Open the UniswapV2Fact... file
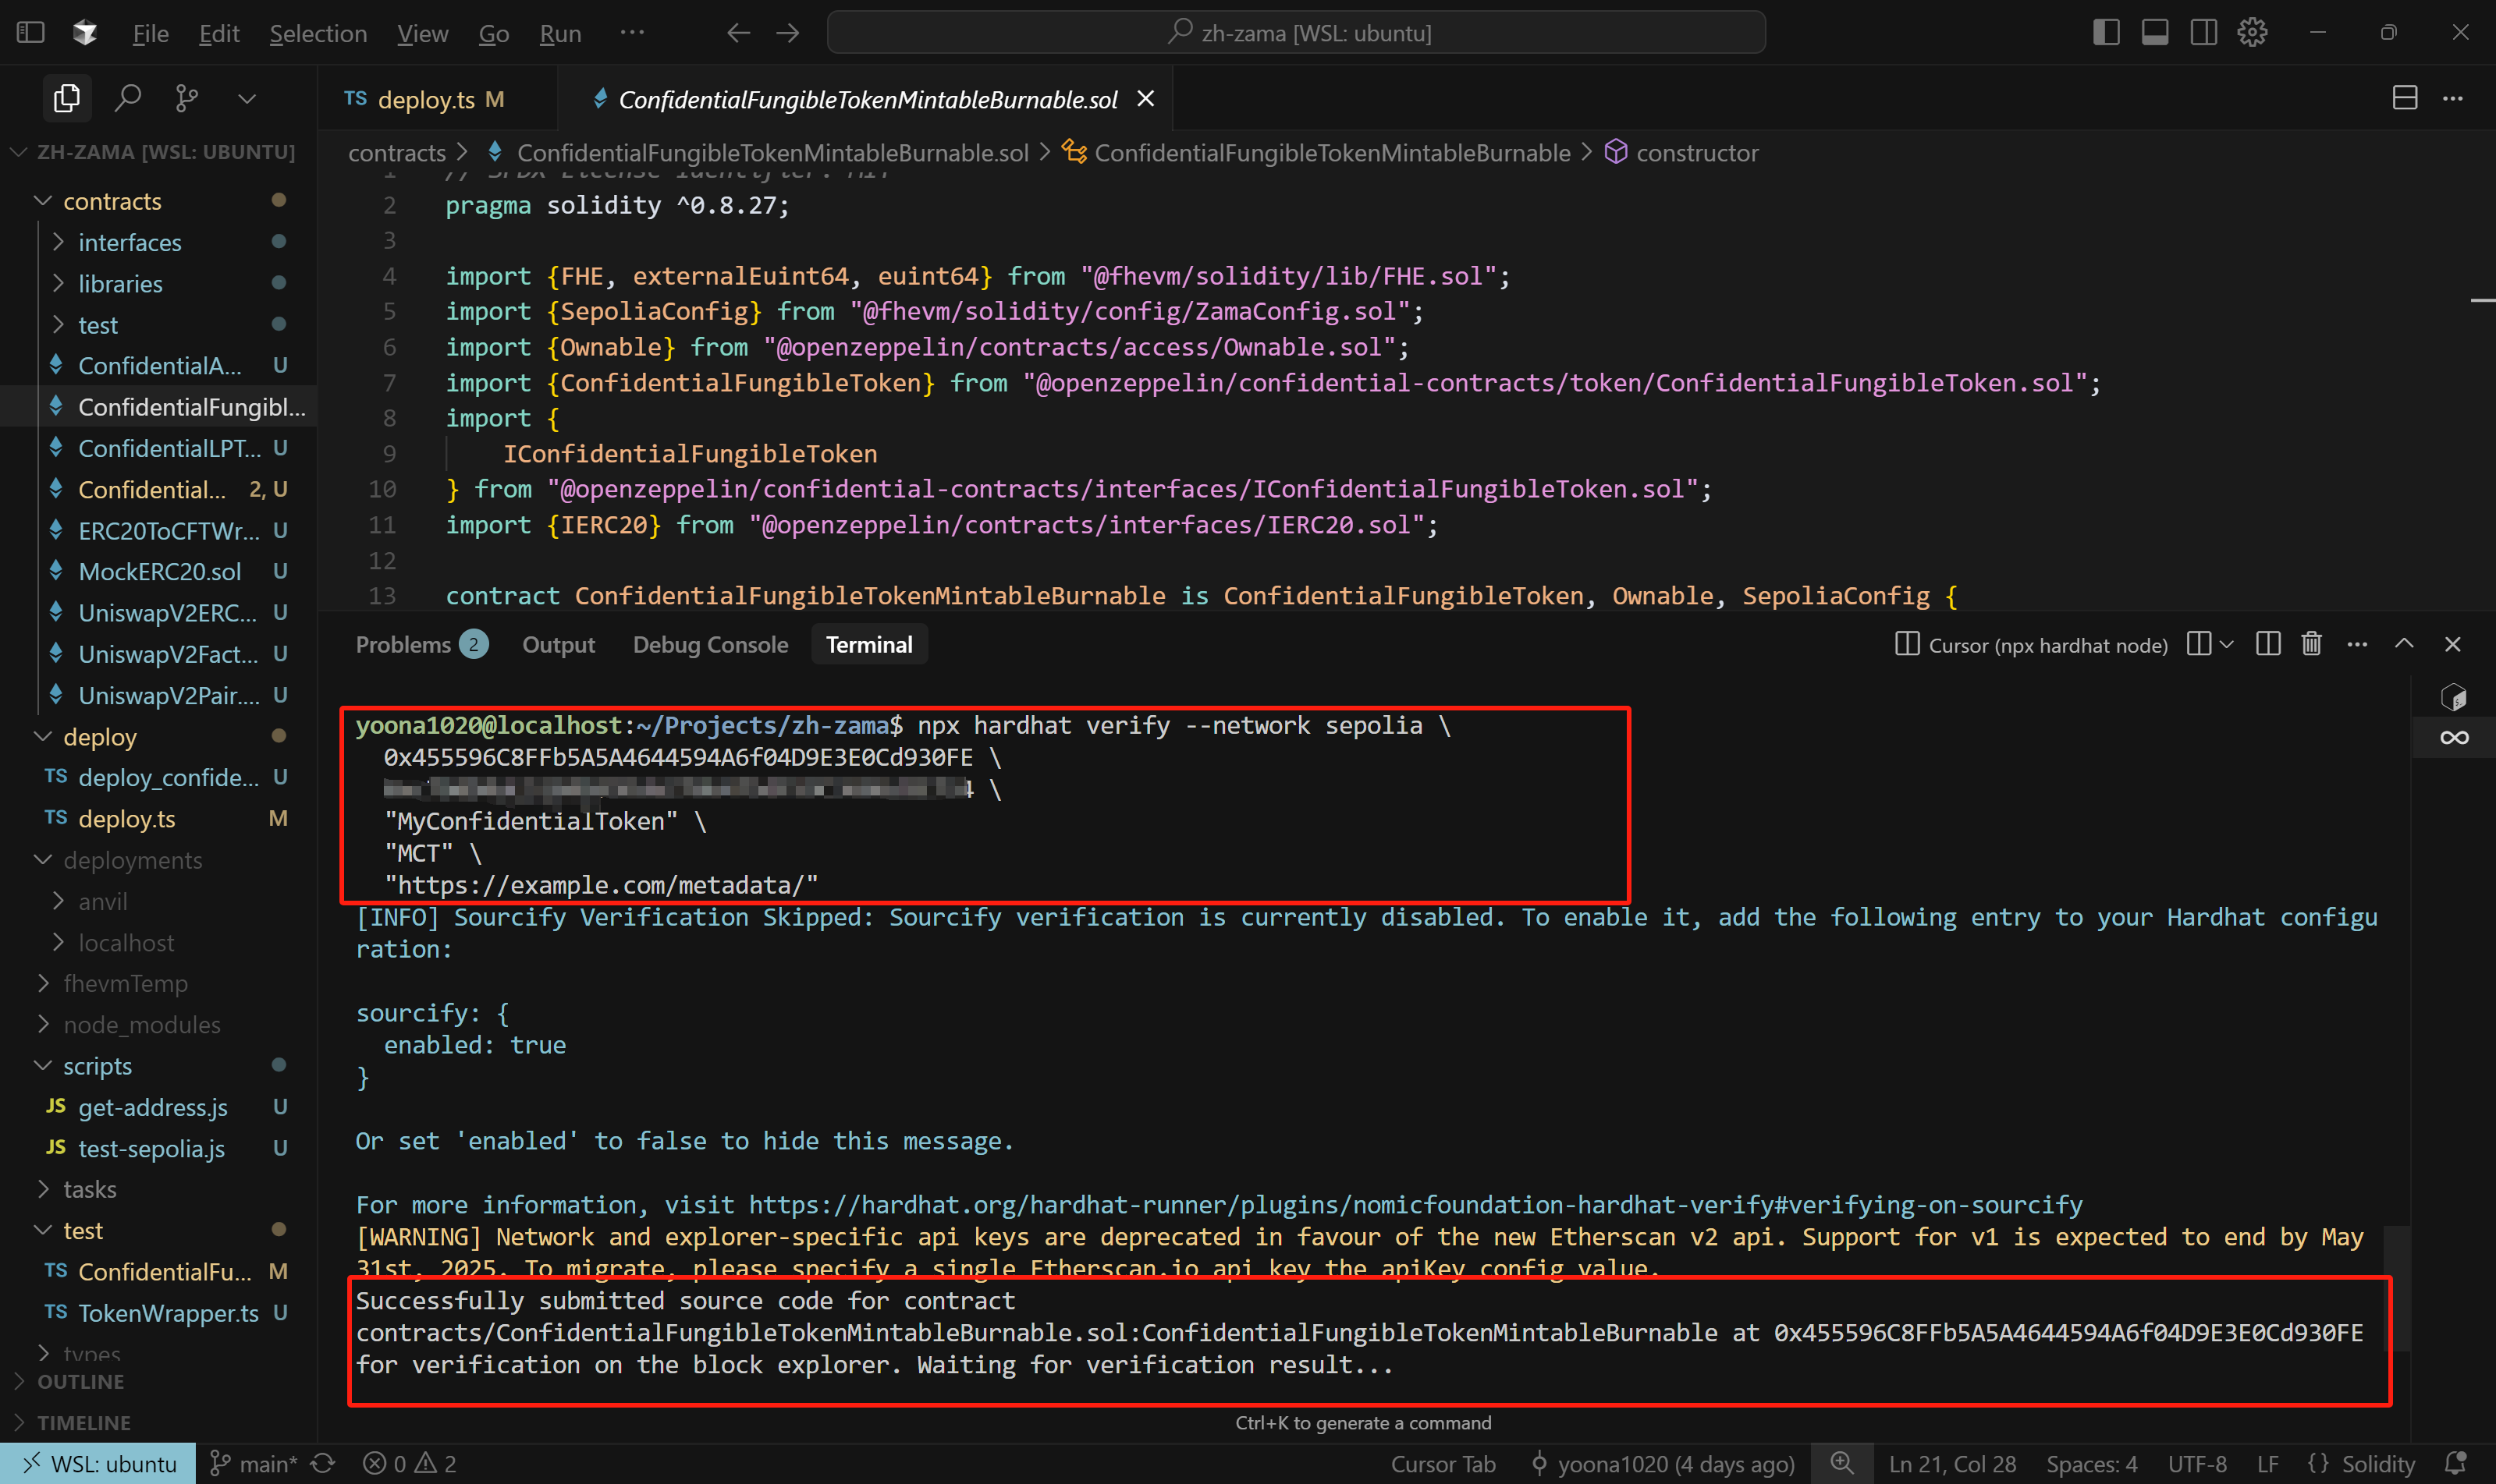Viewport: 2496px width, 1484px height. (x=158, y=654)
